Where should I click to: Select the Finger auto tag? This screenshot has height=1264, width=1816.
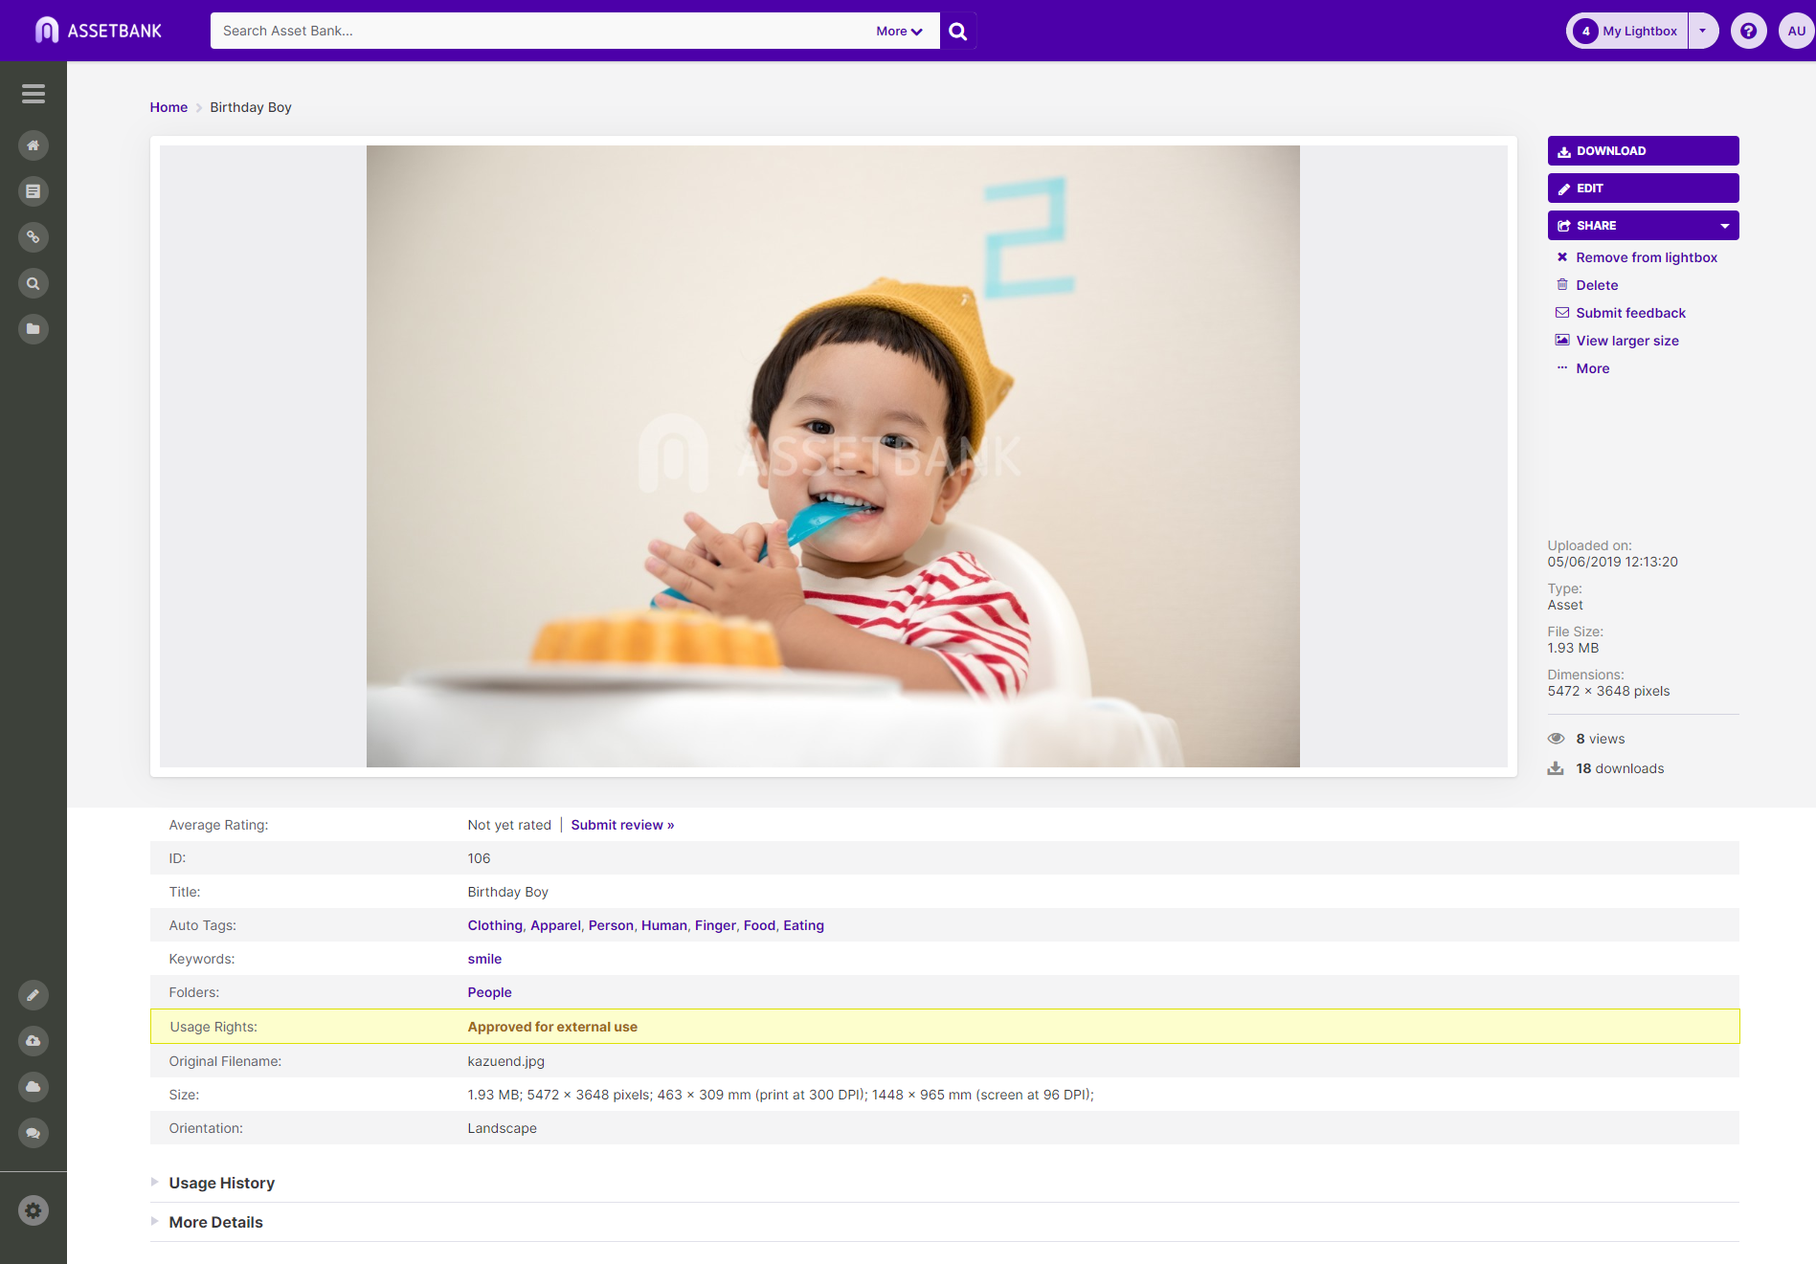coord(715,925)
